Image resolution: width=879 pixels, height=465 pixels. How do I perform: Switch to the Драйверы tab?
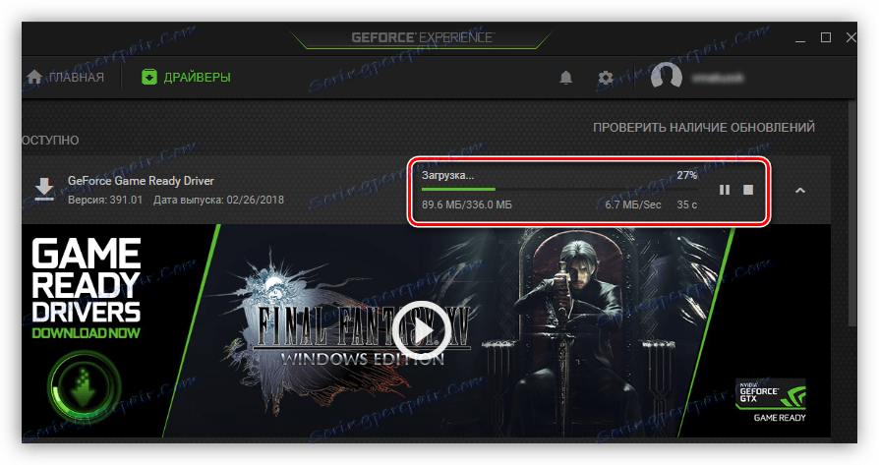[x=186, y=78]
